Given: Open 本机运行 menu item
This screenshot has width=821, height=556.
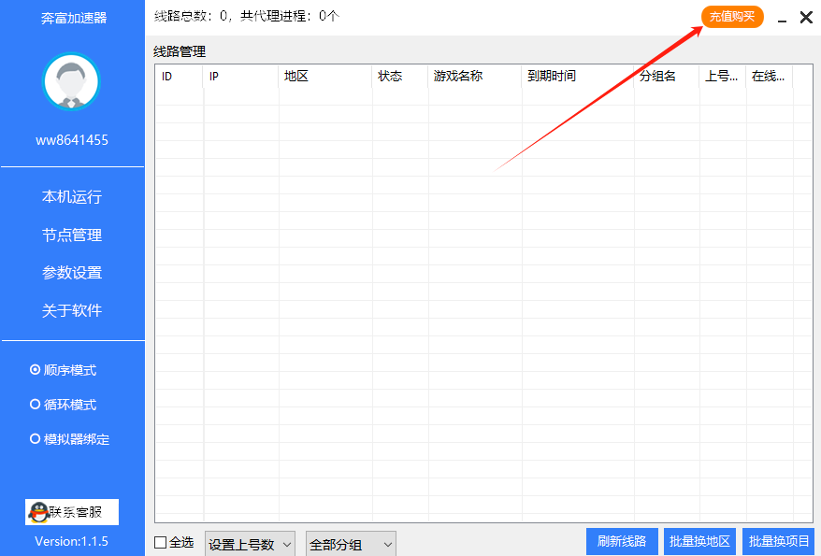Looking at the screenshot, I should tap(72, 196).
